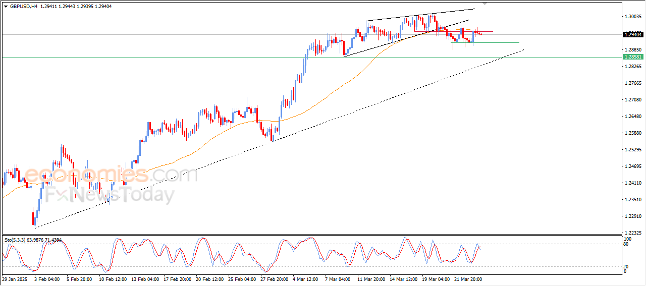
Task: Click the 1.28850 price axis label
Action: [x=633, y=50]
